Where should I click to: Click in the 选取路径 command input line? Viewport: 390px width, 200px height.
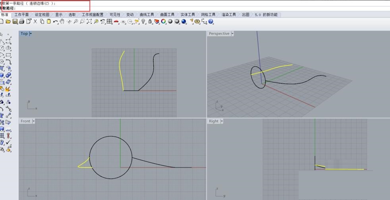pyautogui.click(x=48, y=8)
